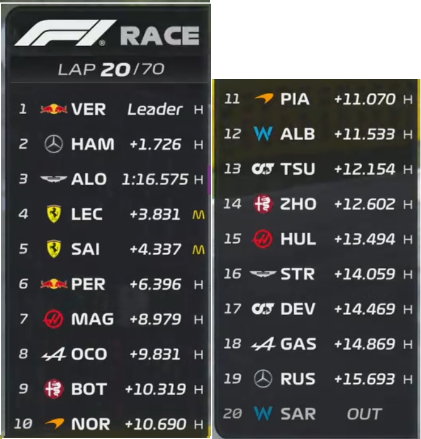The width and height of the screenshot is (421, 439).
Task: Click the Alfa Romeo badge beside BOT
Action: pyautogui.click(x=54, y=389)
